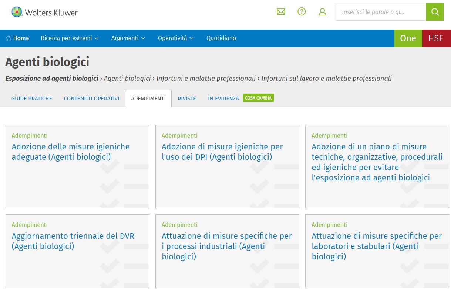
Task: Open the Operatività dropdown menu
Action: 176,38
